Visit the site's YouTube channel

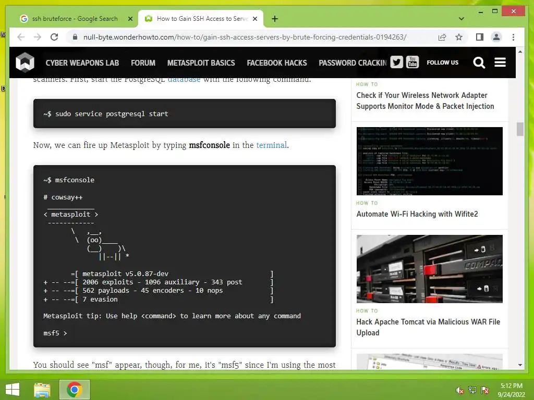pyautogui.click(x=412, y=63)
